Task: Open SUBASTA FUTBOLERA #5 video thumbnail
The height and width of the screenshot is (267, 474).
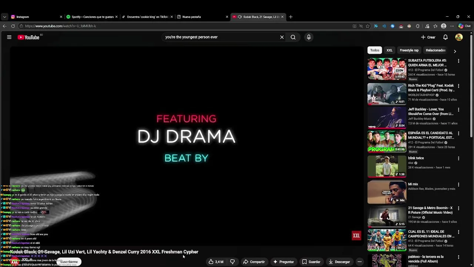Action: point(387,69)
